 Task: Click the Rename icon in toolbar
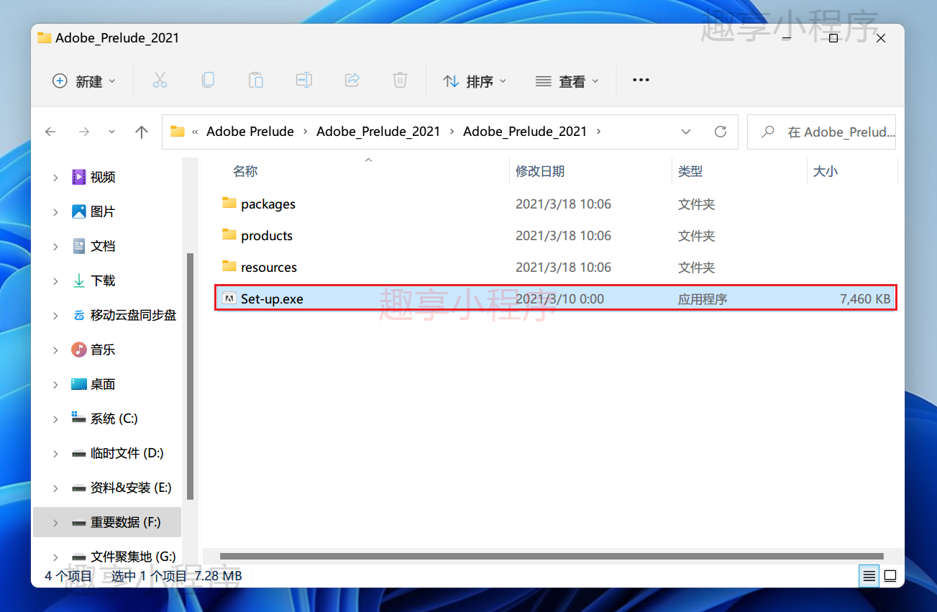(x=304, y=81)
